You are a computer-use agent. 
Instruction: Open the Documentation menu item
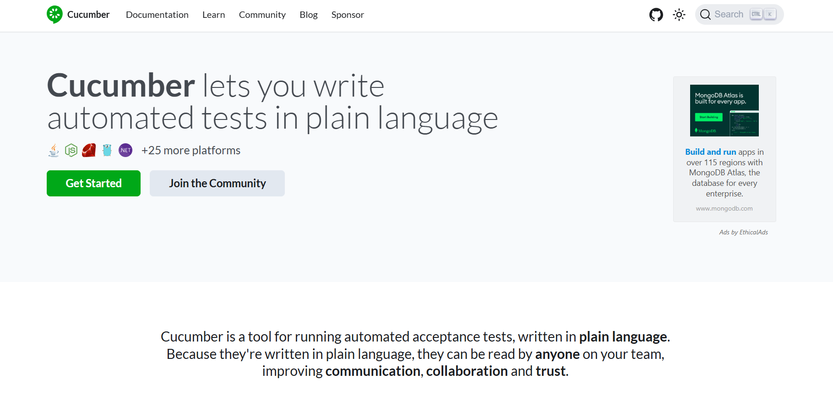pos(157,15)
